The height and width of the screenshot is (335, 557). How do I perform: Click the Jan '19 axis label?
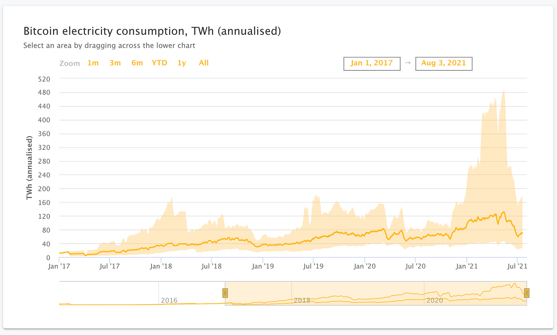pyautogui.click(x=263, y=266)
